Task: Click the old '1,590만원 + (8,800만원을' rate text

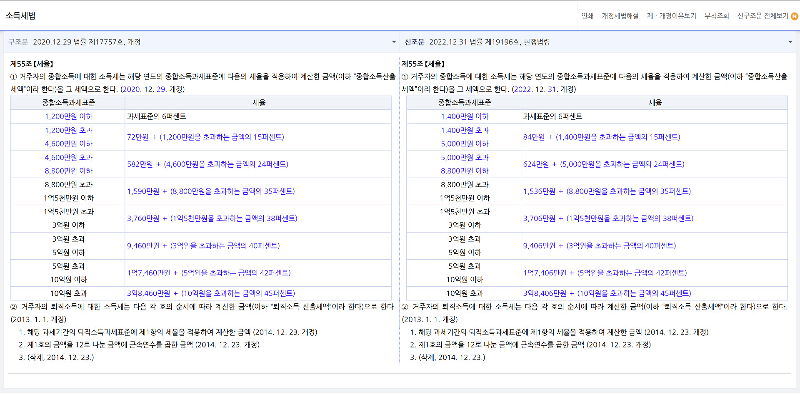Action: pos(211,191)
